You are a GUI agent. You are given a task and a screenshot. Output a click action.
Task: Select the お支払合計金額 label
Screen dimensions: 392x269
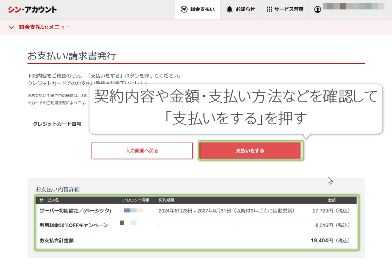pos(57,241)
